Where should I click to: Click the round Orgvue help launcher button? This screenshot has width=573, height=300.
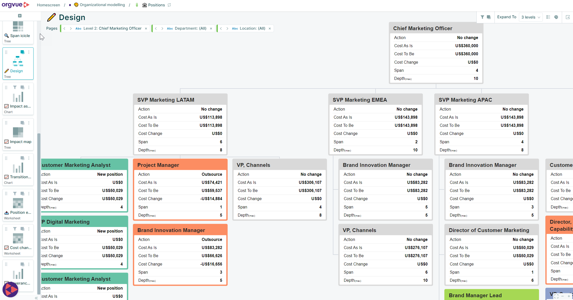pyautogui.click(x=10, y=289)
